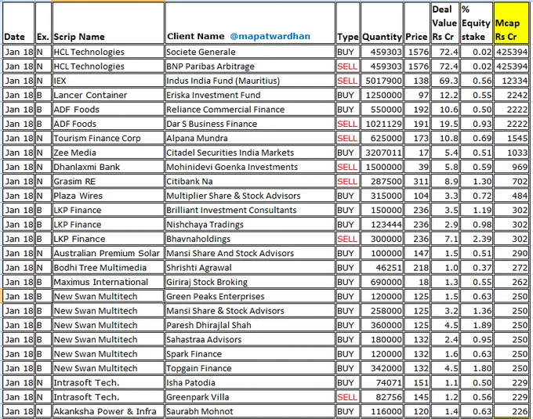Select the Shrishti Agrawal cell
Viewport: 533px width, 419px height.
coord(250,268)
